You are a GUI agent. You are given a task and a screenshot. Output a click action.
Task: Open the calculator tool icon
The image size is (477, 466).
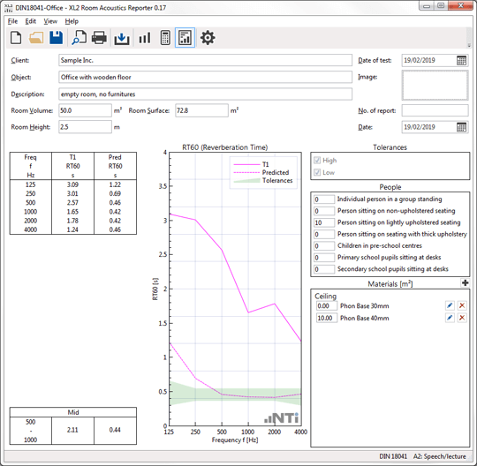(x=165, y=38)
